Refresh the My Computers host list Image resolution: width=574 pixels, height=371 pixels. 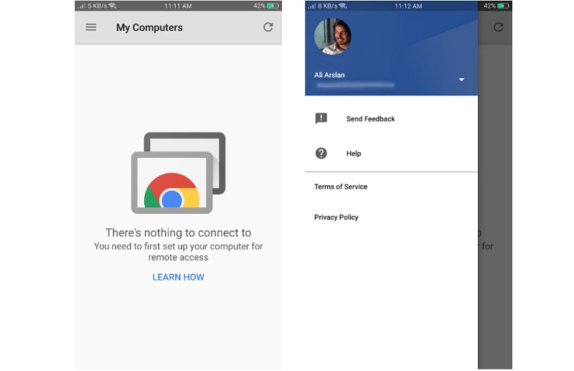coord(268,27)
